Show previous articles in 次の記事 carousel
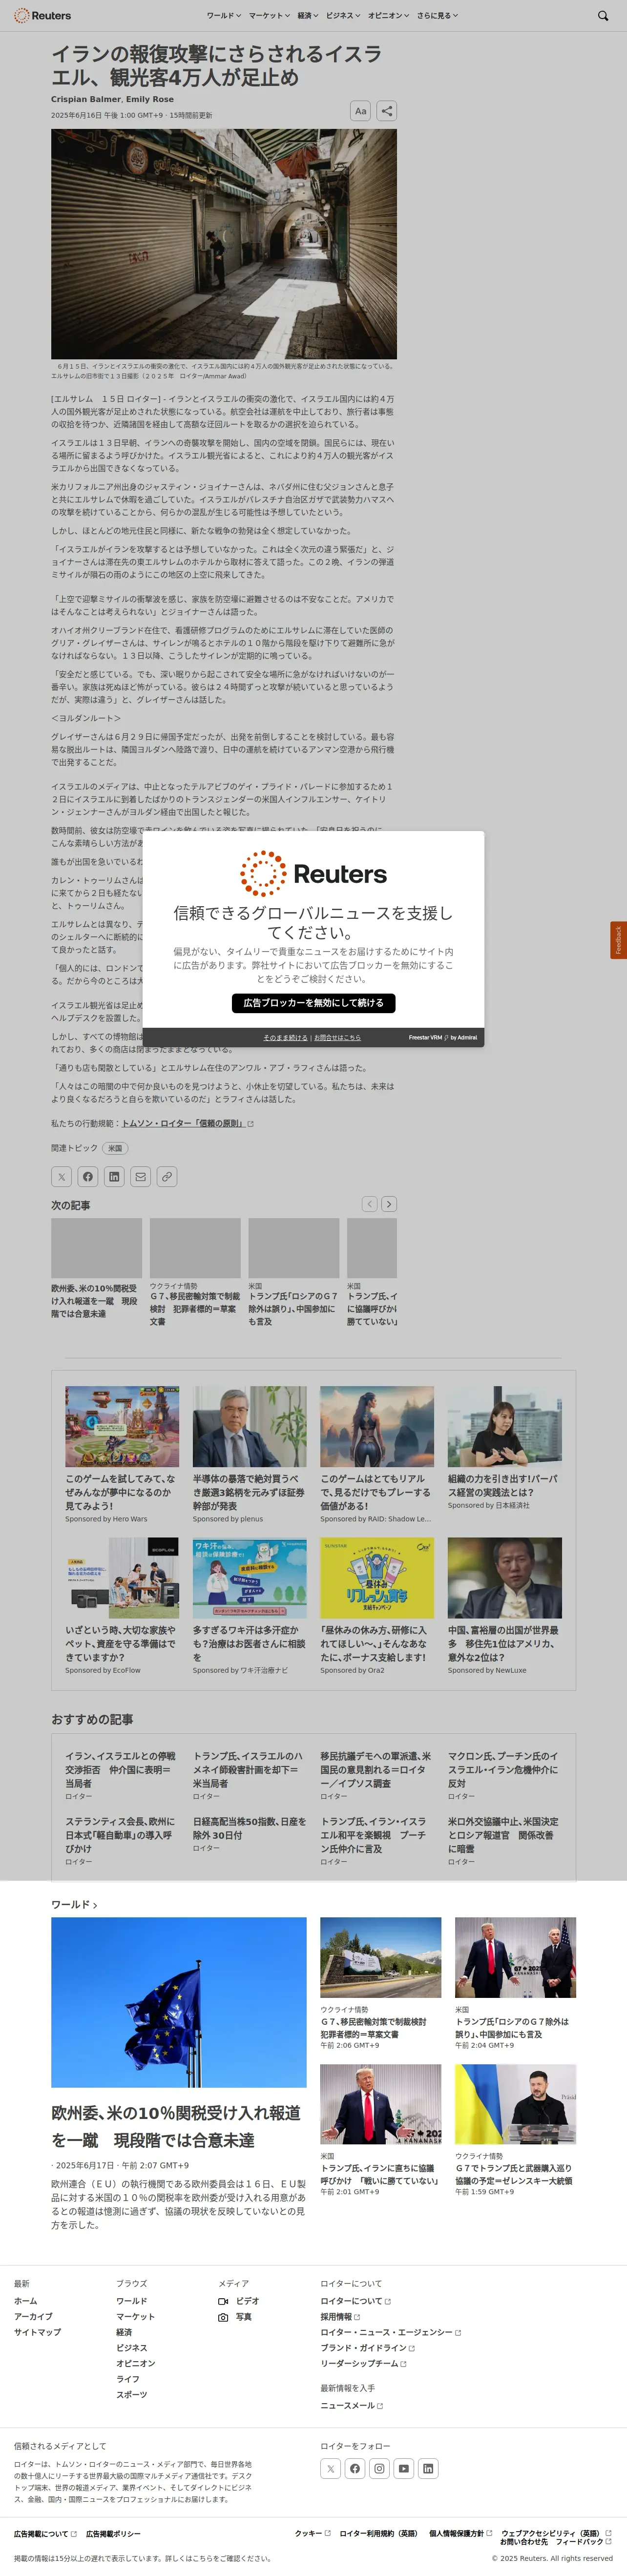The width and height of the screenshot is (627, 2576). (370, 1204)
